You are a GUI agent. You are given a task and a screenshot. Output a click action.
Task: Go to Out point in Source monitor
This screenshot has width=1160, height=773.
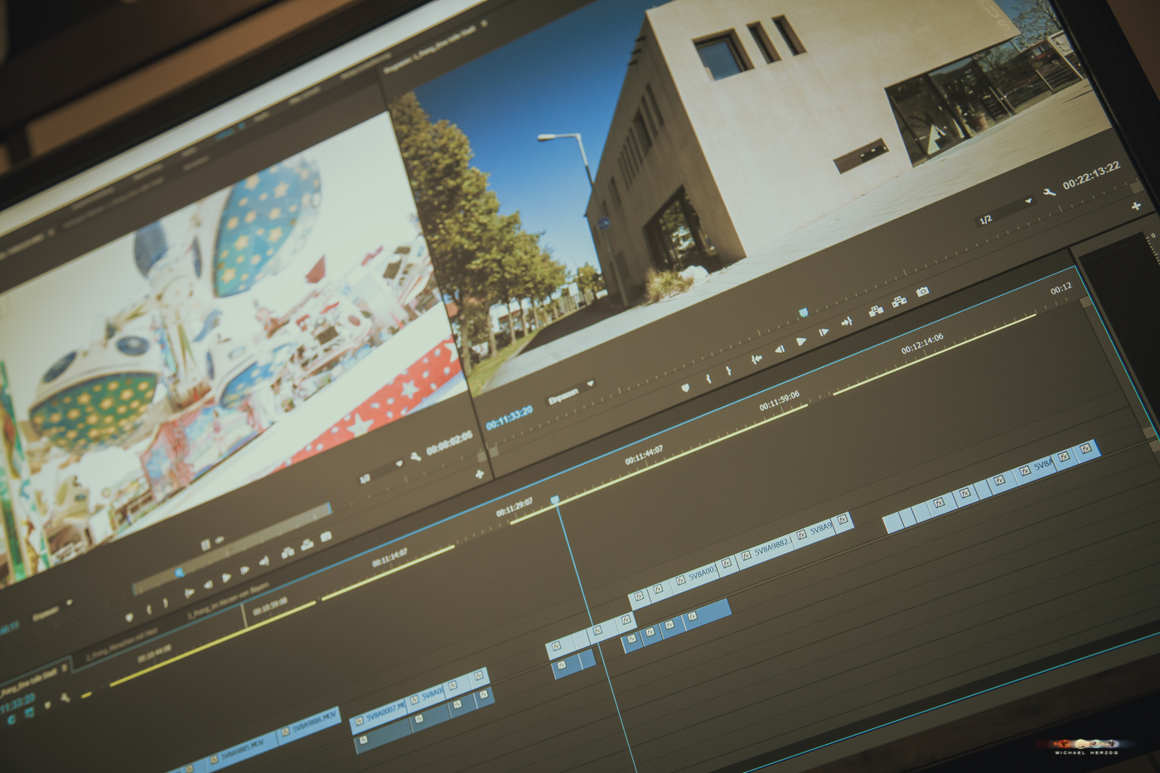(264, 561)
